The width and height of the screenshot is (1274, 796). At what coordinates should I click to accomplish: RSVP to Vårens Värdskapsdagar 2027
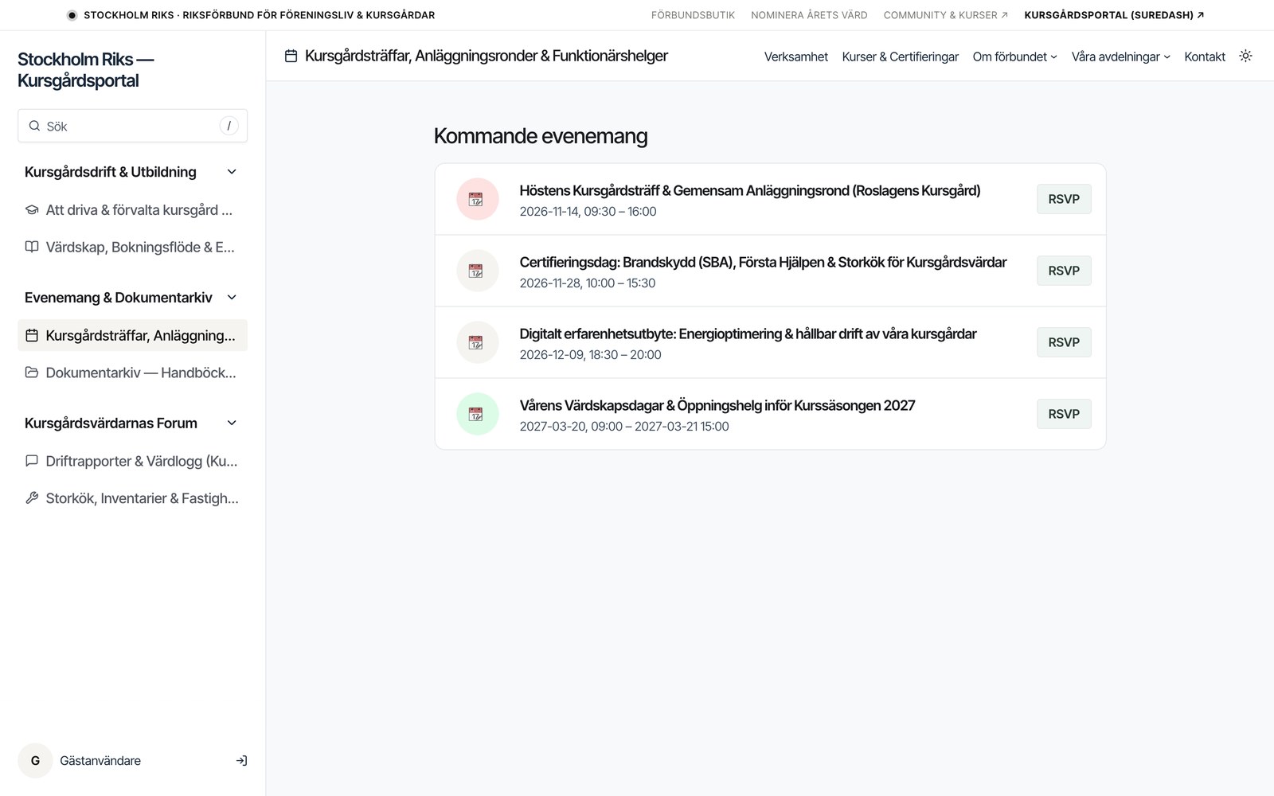point(1064,414)
